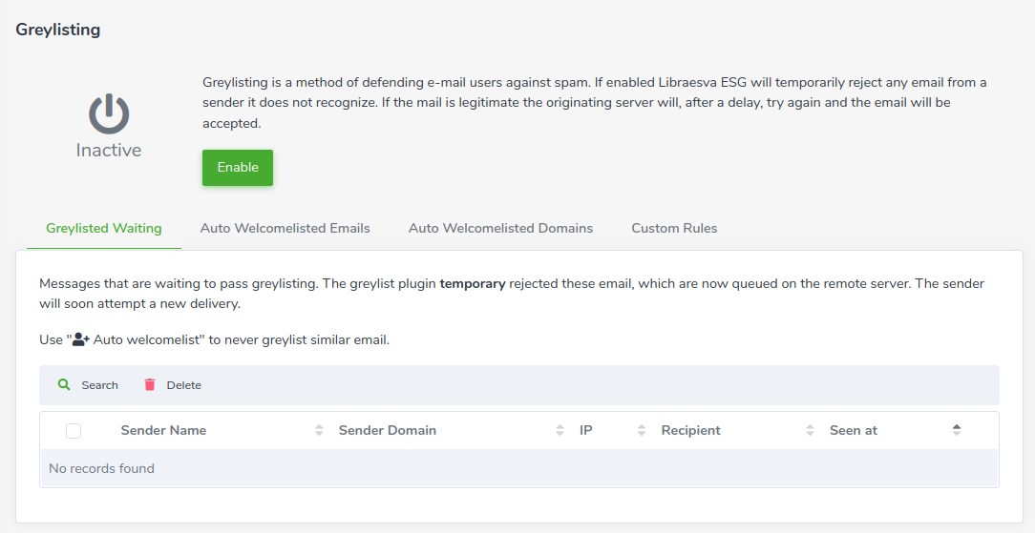The height and width of the screenshot is (533, 1035).
Task: Click the Auto welcomelist user-plus icon
Action: tap(80, 340)
